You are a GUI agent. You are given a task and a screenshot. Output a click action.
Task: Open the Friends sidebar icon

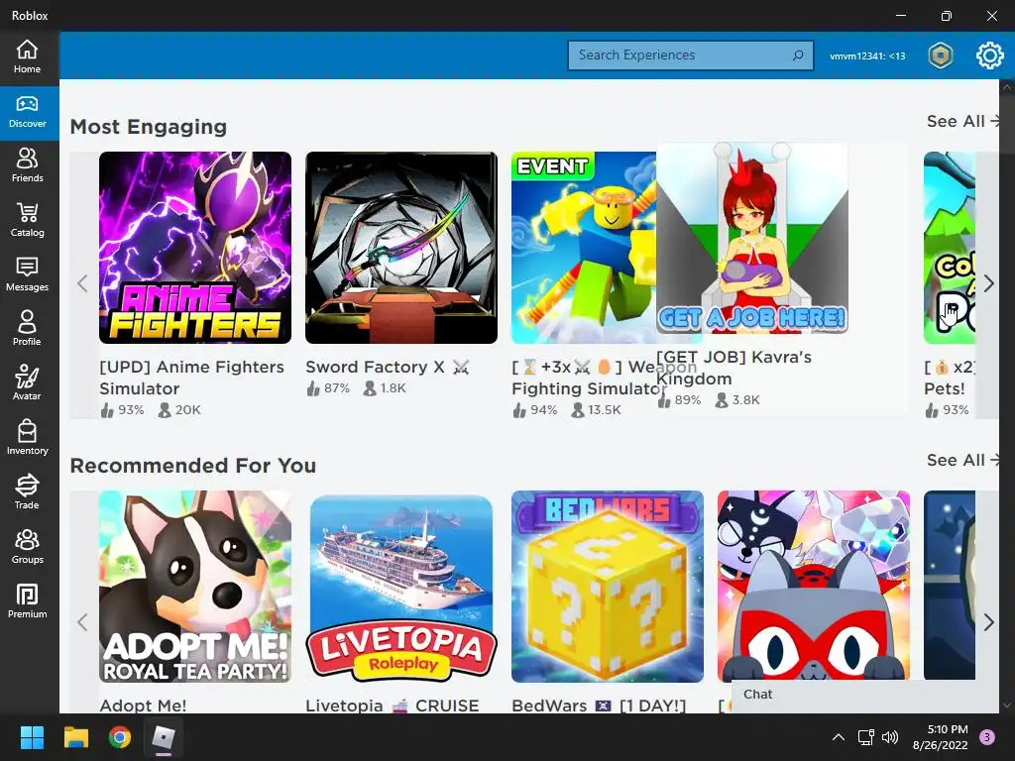click(27, 166)
